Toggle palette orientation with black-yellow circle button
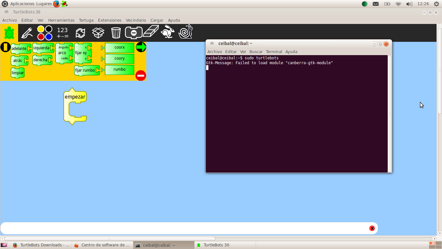The height and width of the screenshot is (249, 442). 5,47
